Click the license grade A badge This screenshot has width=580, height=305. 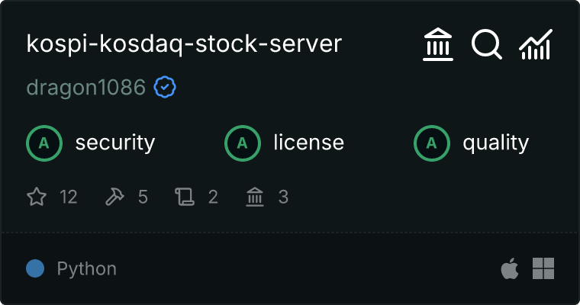[242, 143]
